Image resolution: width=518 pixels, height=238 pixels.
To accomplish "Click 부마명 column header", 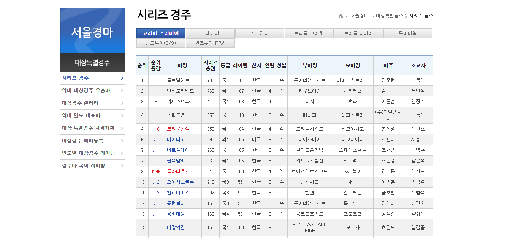I will click(310, 65).
